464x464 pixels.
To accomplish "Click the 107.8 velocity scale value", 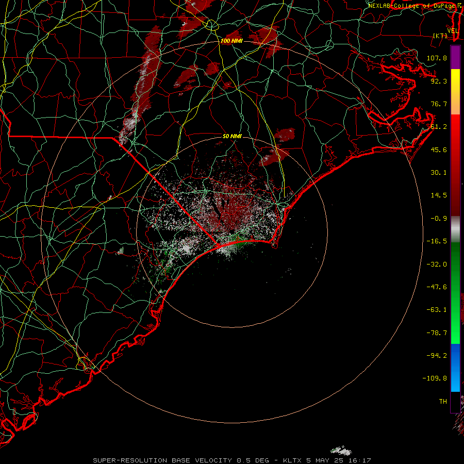I will (437, 58).
